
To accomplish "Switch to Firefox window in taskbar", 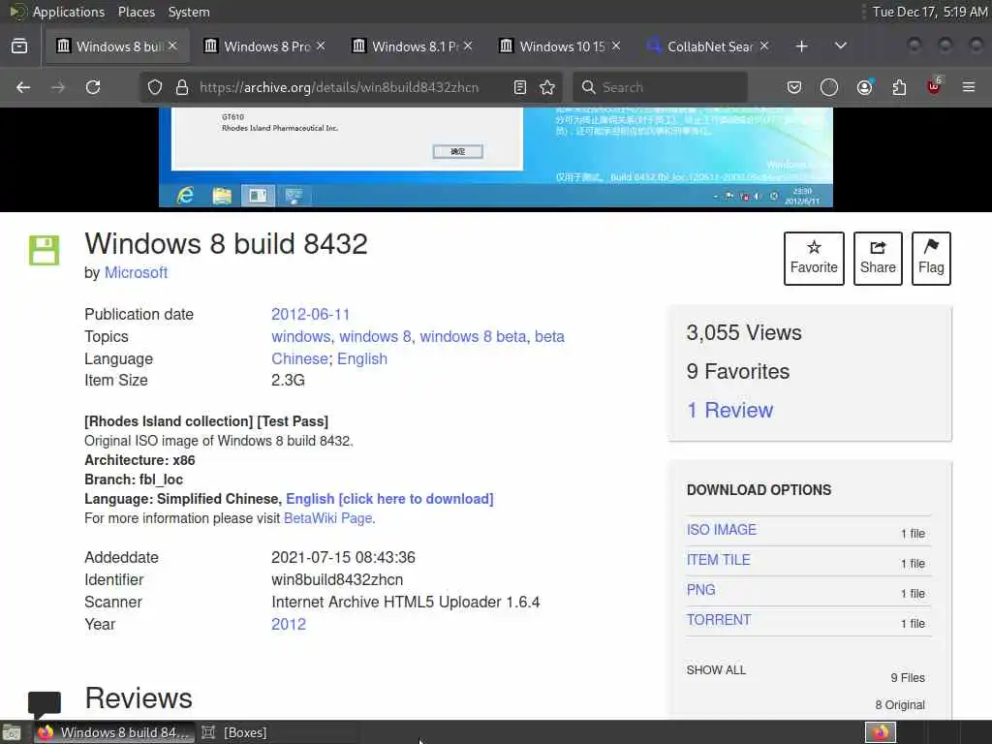I will click(114, 732).
